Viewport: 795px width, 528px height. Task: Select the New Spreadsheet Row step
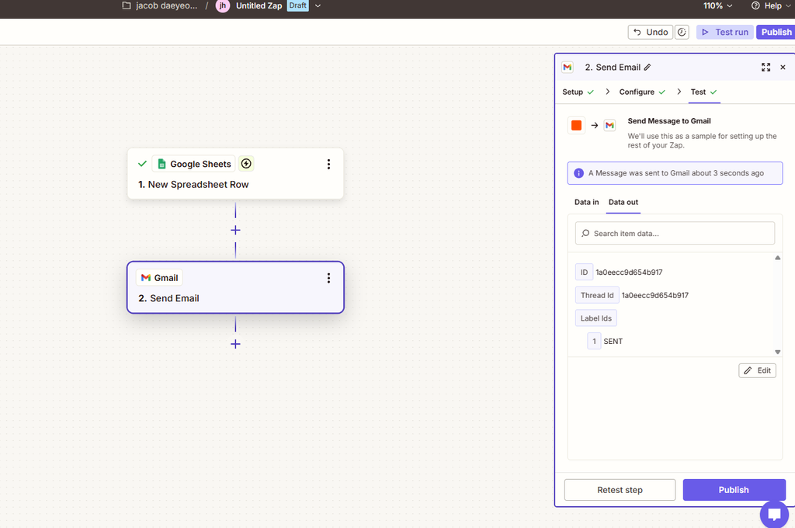point(193,185)
